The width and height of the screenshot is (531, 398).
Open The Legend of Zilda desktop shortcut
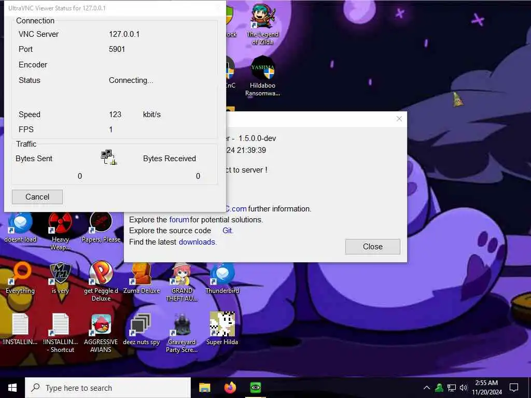pos(262,25)
